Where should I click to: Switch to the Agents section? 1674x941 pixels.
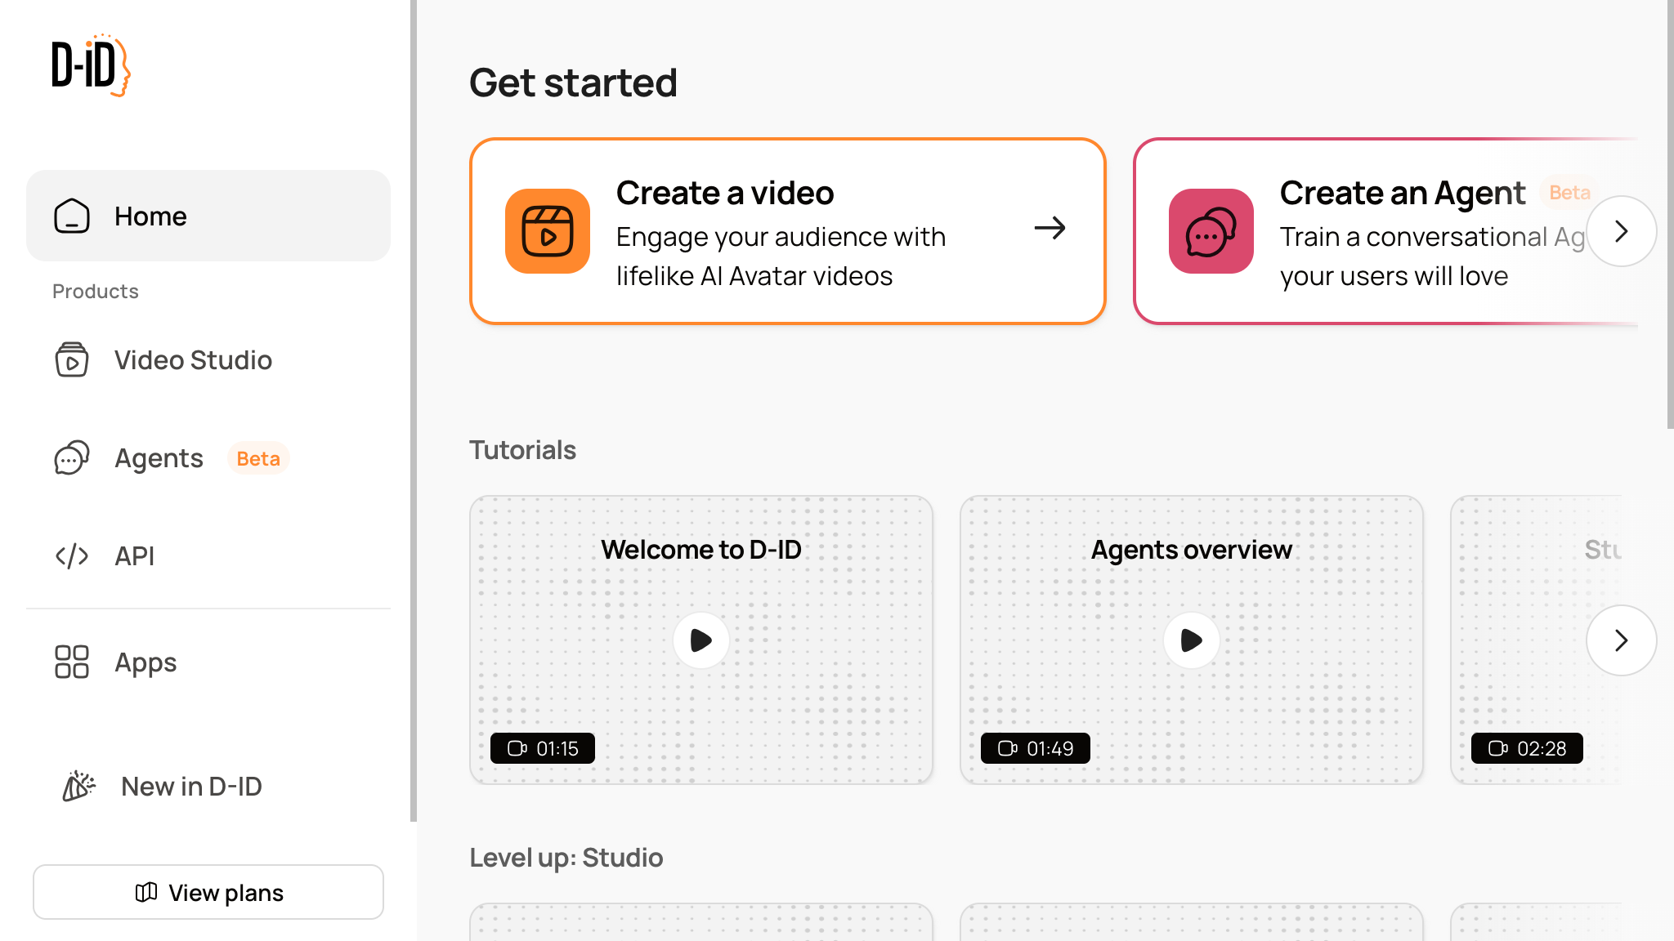coord(159,458)
